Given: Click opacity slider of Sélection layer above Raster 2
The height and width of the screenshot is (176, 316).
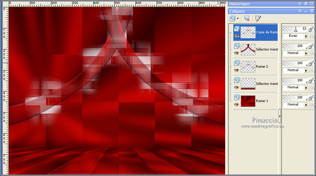Looking at the screenshot, I should tap(295, 46).
